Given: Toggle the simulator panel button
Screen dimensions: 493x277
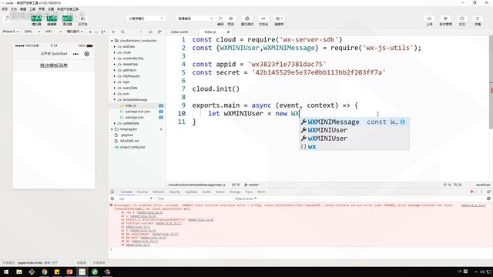Looking at the screenshot, I should pyautogui.click(x=36, y=18).
